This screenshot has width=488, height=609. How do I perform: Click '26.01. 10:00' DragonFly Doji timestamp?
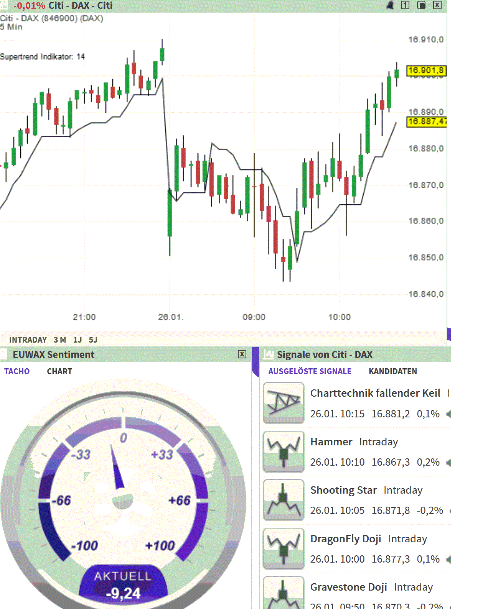click(337, 559)
